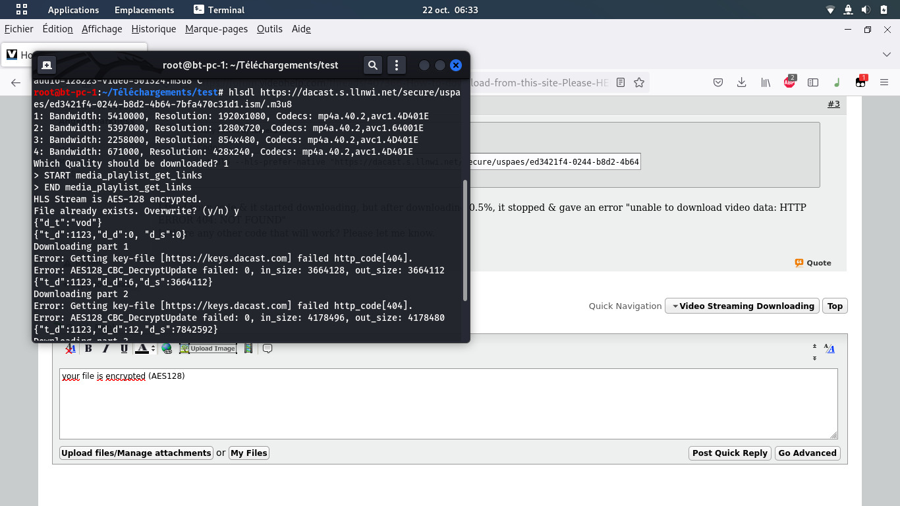Open the browser library icon
The image size is (900, 506).
[x=766, y=82]
